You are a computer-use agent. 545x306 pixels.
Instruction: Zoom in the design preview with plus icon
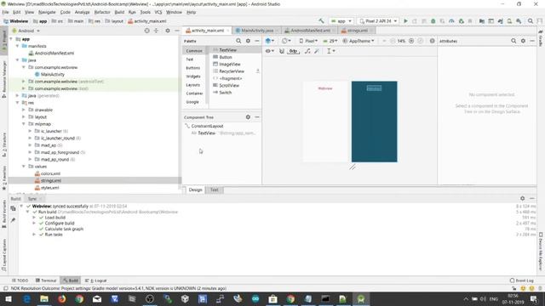point(411,41)
